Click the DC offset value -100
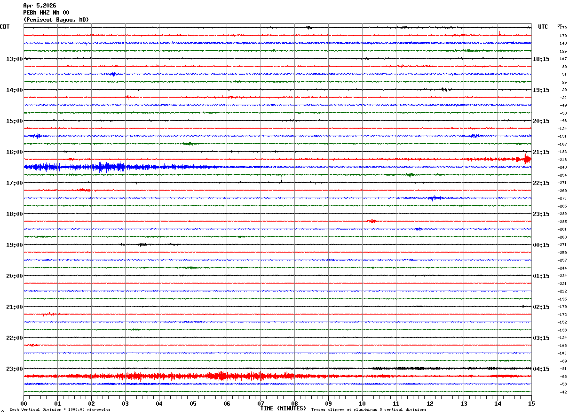 point(562,354)
